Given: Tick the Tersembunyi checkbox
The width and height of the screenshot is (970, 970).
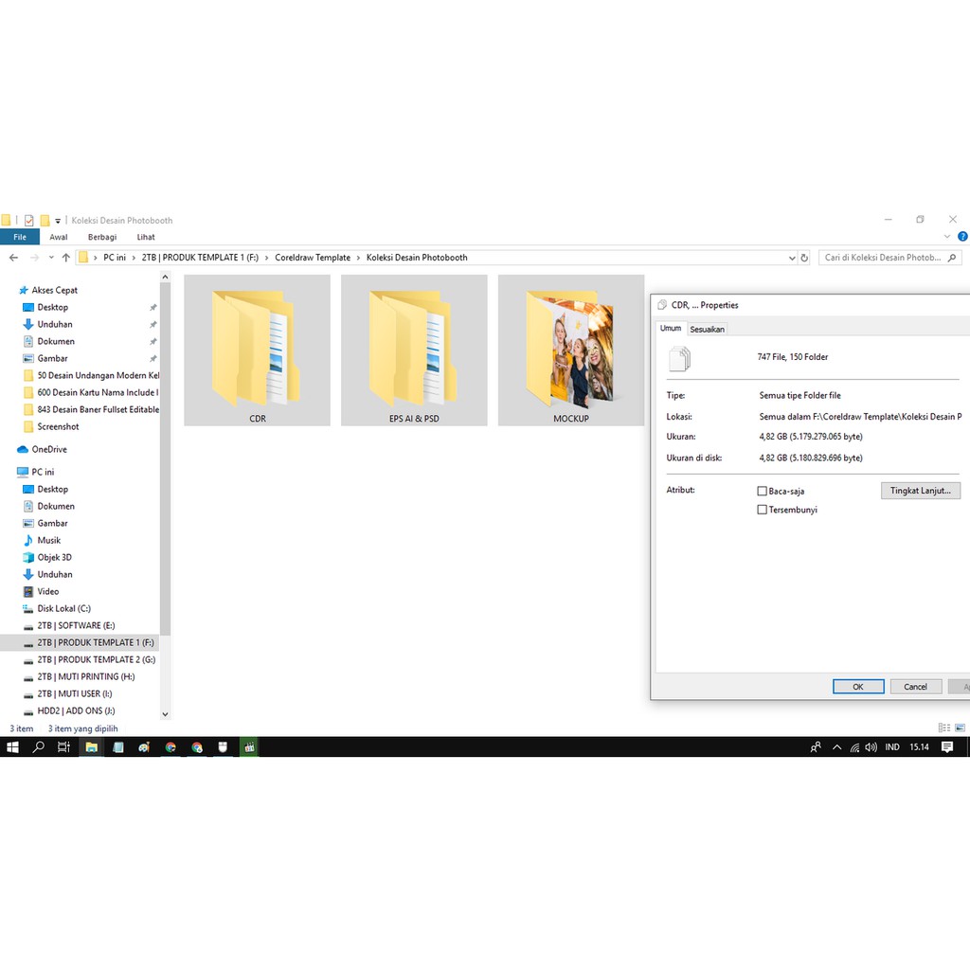Looking at the screenshot, I should 763,510.
